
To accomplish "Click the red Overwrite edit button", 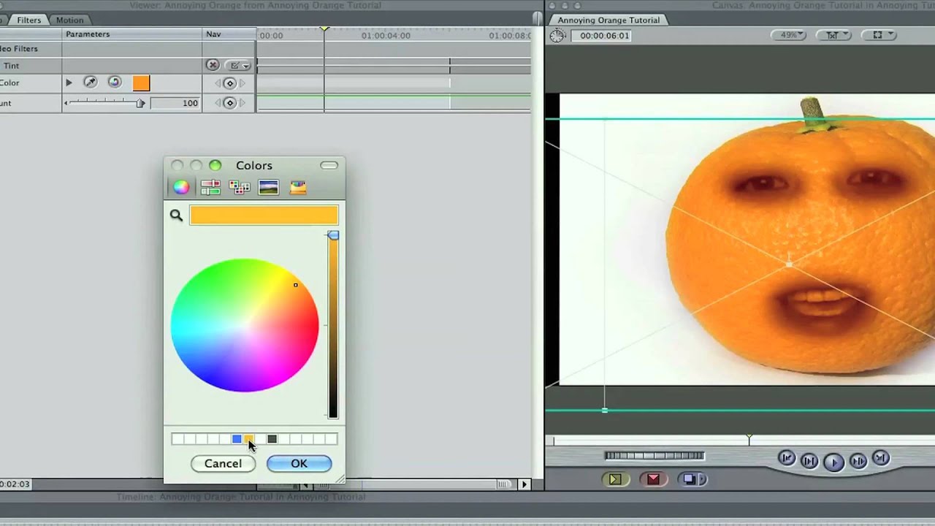I will [x=653, y=479].
